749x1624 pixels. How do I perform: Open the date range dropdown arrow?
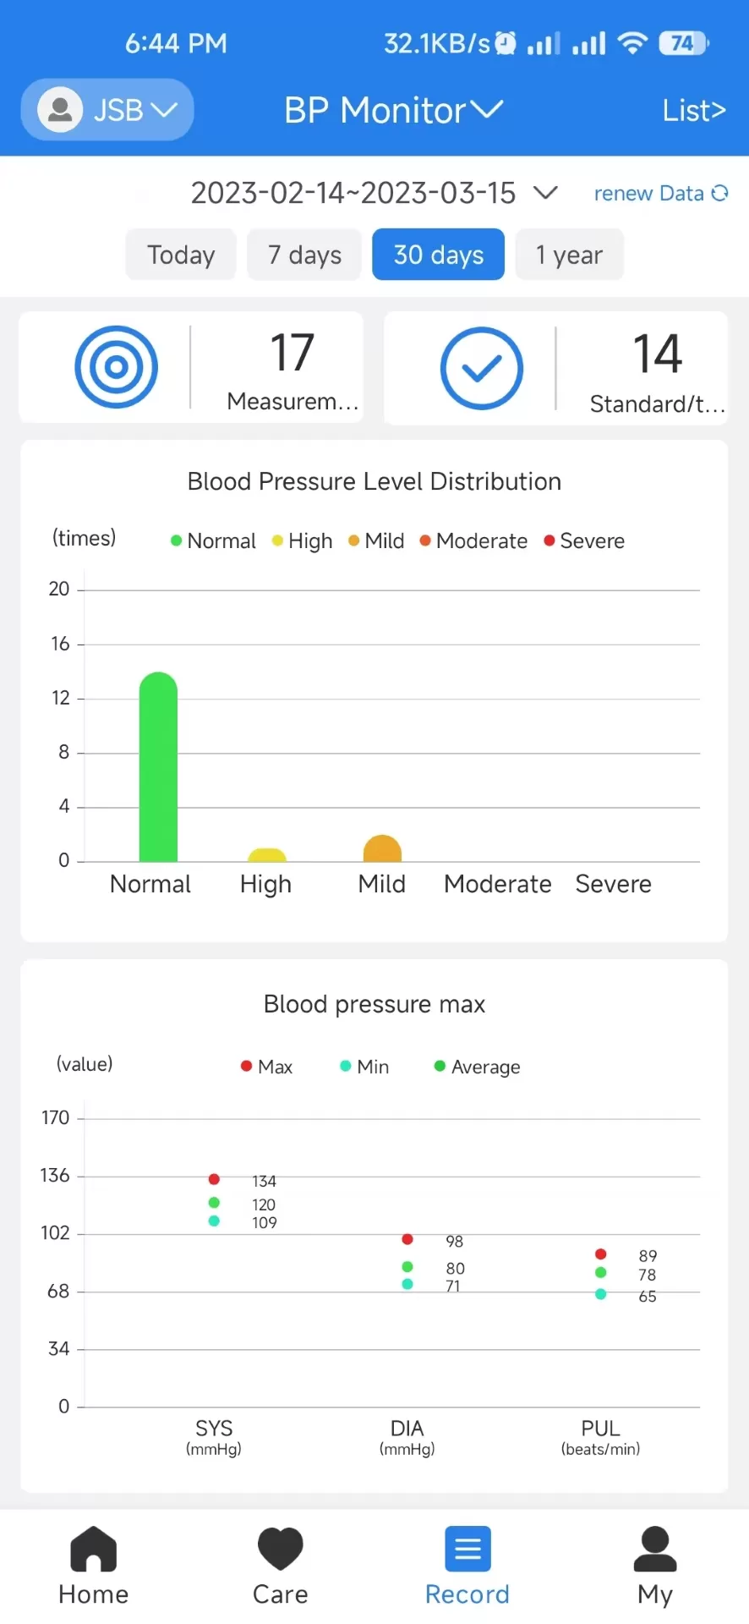(545, 193)
